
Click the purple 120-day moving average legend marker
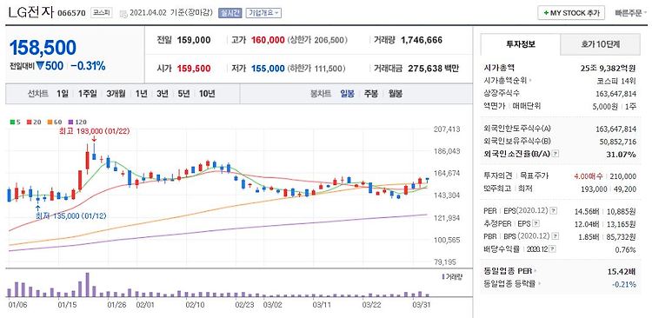click(x=70, y=123)
